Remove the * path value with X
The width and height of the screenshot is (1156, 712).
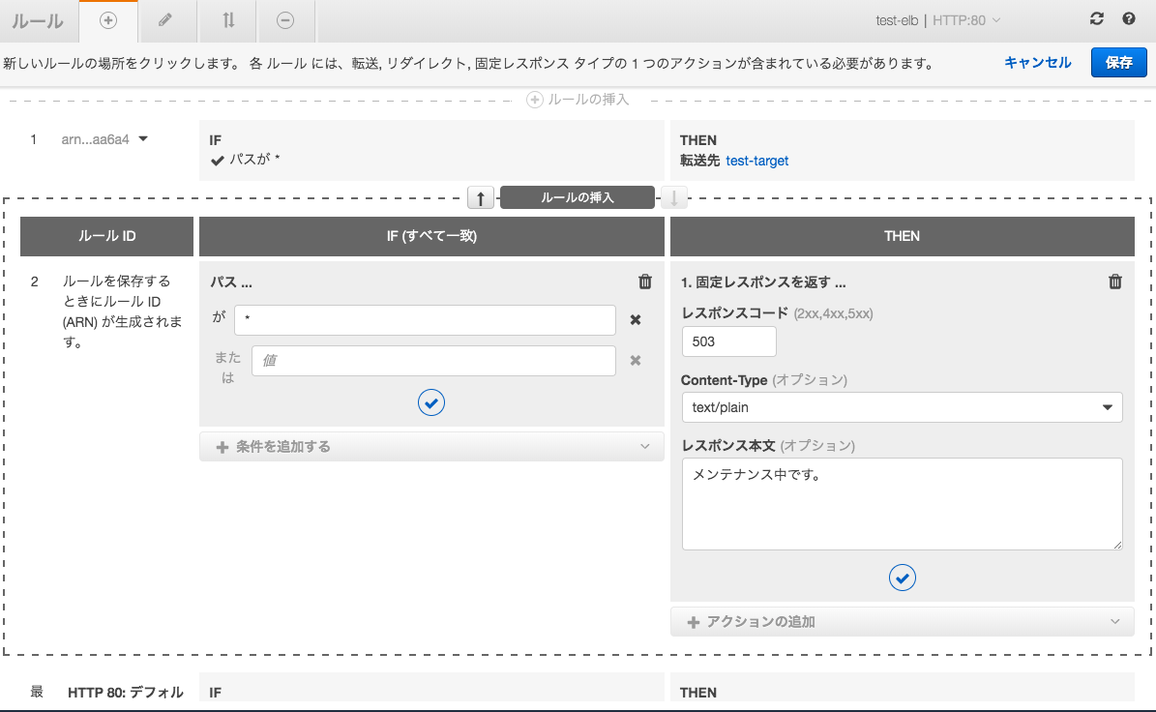(x=636, y=320)
